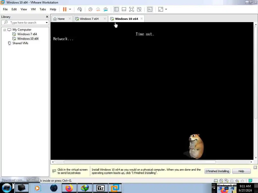Restore the Download com... mini window

[28, 180]
